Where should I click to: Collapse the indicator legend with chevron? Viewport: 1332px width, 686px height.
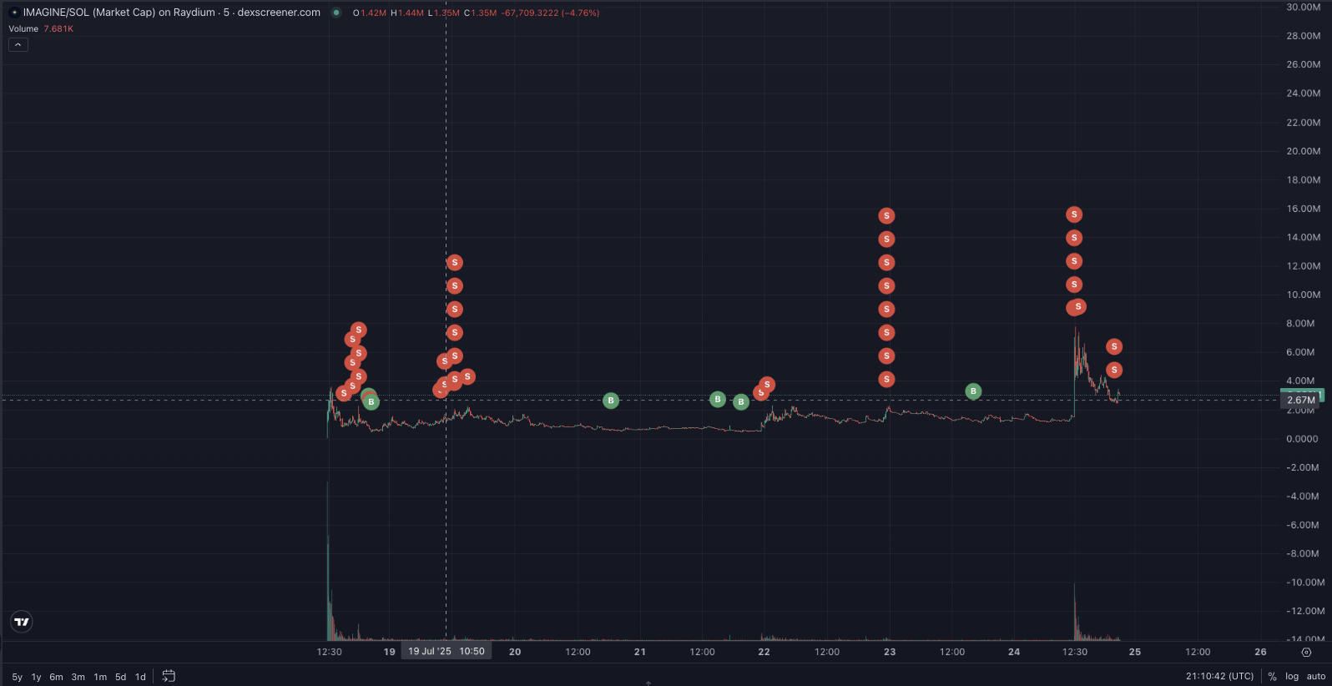18,44
